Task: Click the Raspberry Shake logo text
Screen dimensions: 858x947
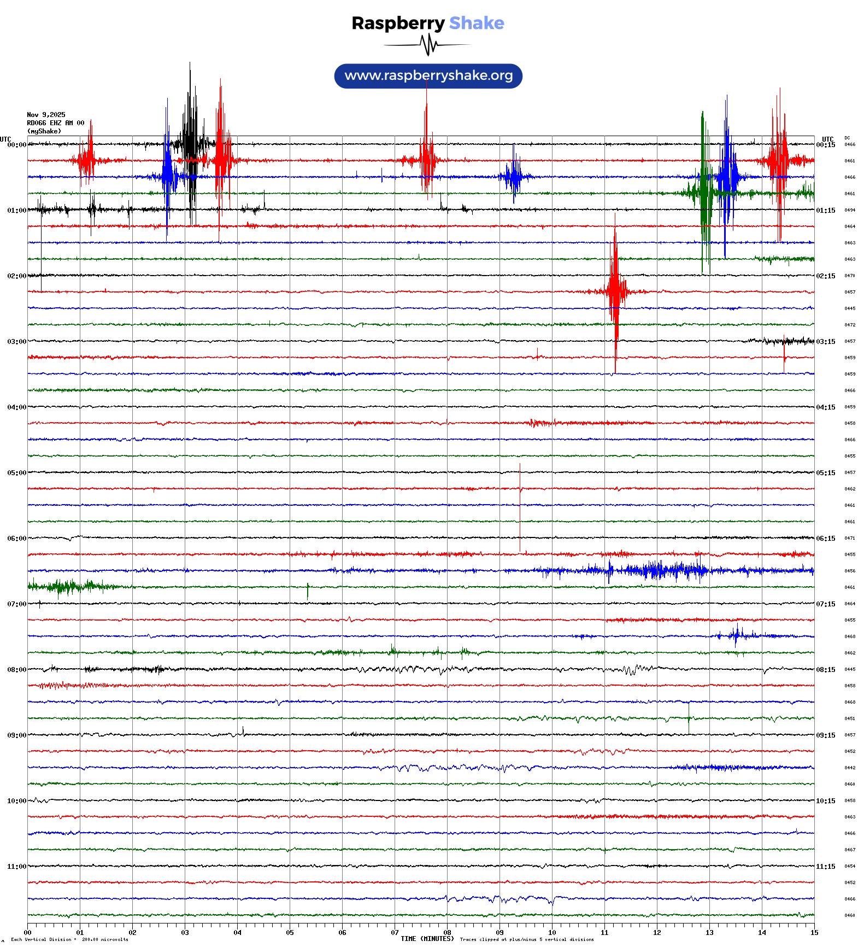Action: (428, 23)
